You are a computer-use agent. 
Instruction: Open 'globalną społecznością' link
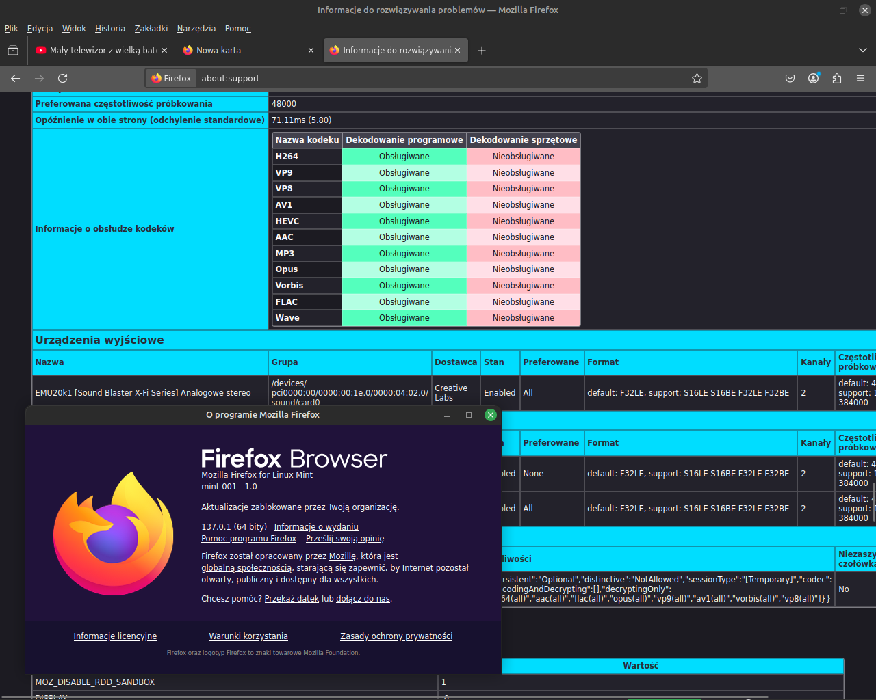click(246, 568)
